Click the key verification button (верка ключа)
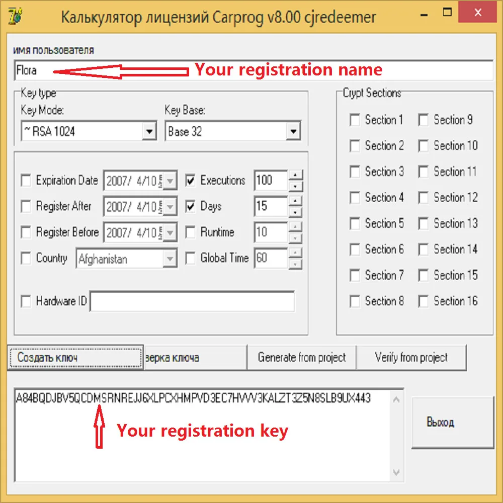 click(x=195, y=358)
